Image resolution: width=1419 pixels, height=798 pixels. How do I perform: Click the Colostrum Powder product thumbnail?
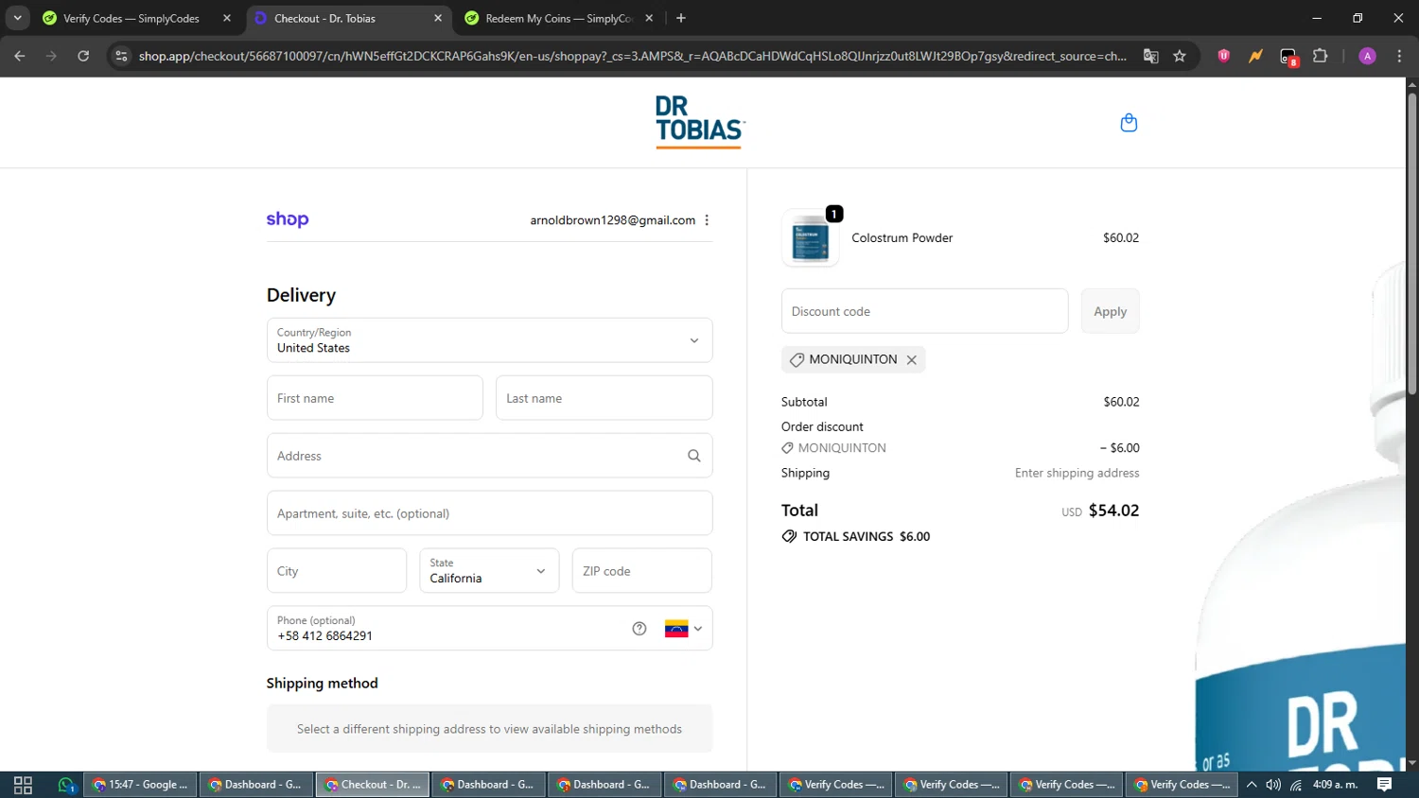(811, 238)
